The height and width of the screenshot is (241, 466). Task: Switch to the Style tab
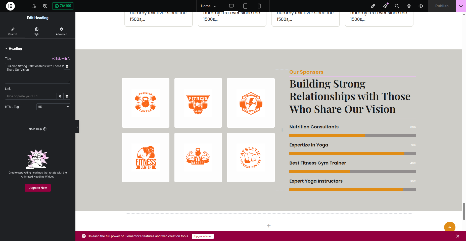tap(36, 31)
